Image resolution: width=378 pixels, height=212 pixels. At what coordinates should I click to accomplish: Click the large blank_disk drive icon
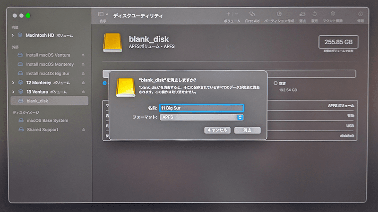[112, 43]
